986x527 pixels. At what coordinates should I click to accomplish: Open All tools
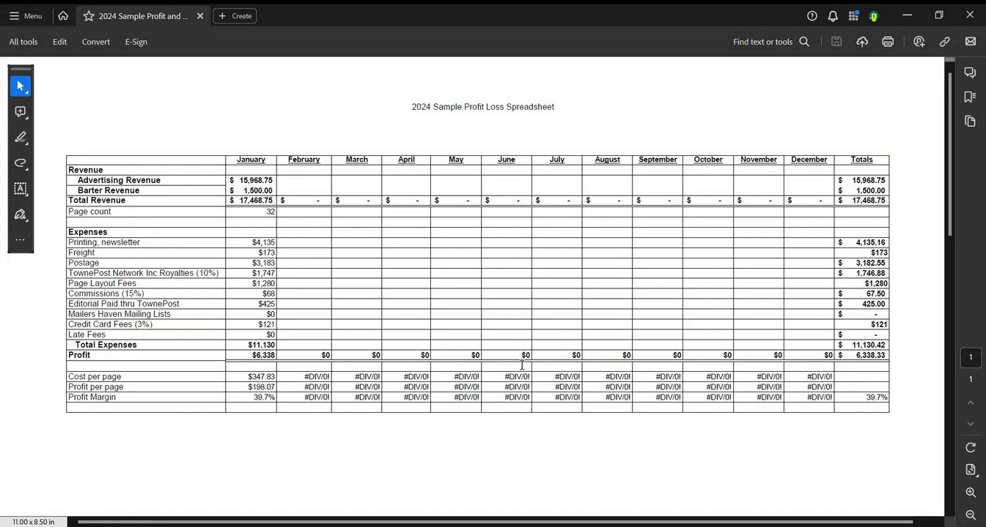tap(23, 42)
